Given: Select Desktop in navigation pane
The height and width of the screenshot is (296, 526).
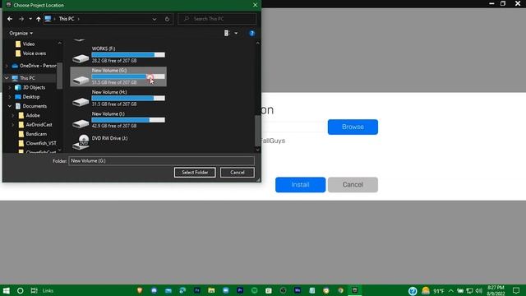Looking at the screenshot, I should 31,97.
